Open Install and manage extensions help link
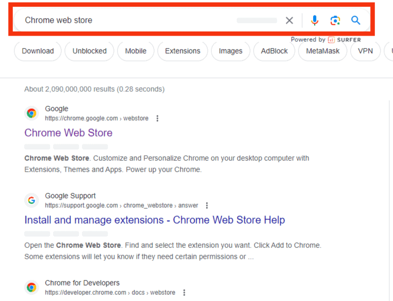 pos(154,220)
